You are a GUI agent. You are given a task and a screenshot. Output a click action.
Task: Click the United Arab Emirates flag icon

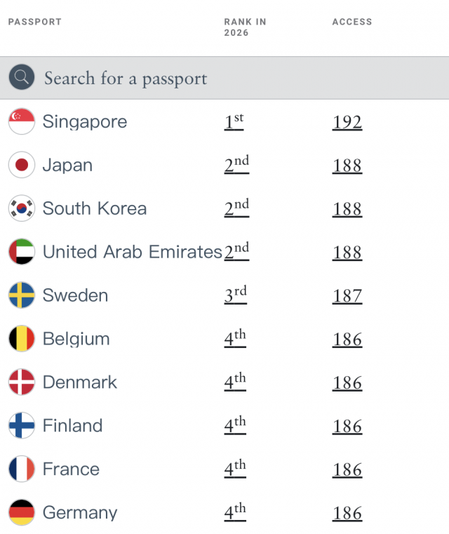click(22, 252)
